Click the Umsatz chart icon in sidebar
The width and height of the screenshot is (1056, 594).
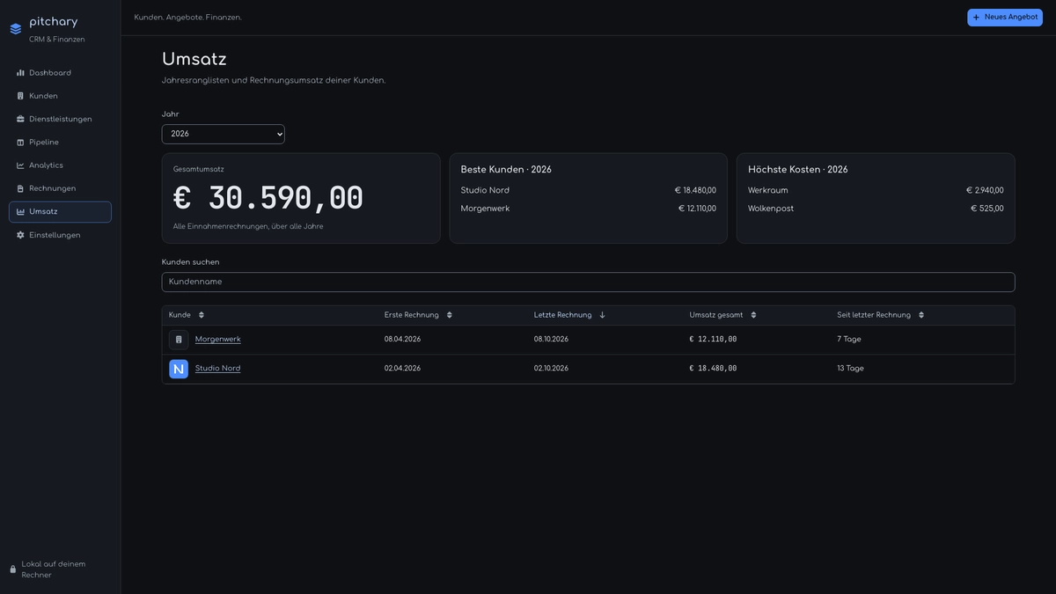(x=20, y=212)
